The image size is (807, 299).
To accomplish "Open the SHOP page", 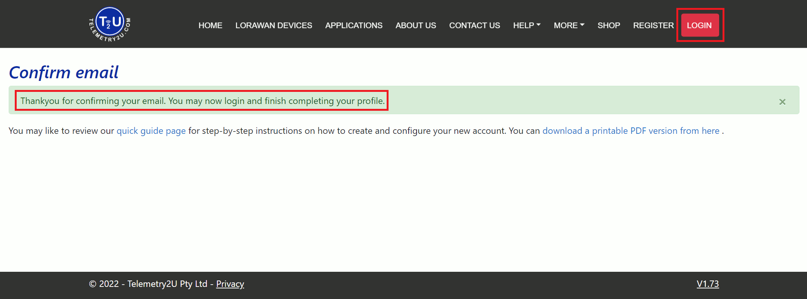I will tap(609, 25).
